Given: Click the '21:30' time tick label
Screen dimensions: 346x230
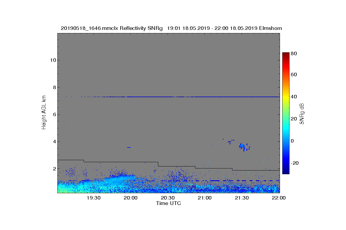Looking at the screenshot, I should coord(242,198).
